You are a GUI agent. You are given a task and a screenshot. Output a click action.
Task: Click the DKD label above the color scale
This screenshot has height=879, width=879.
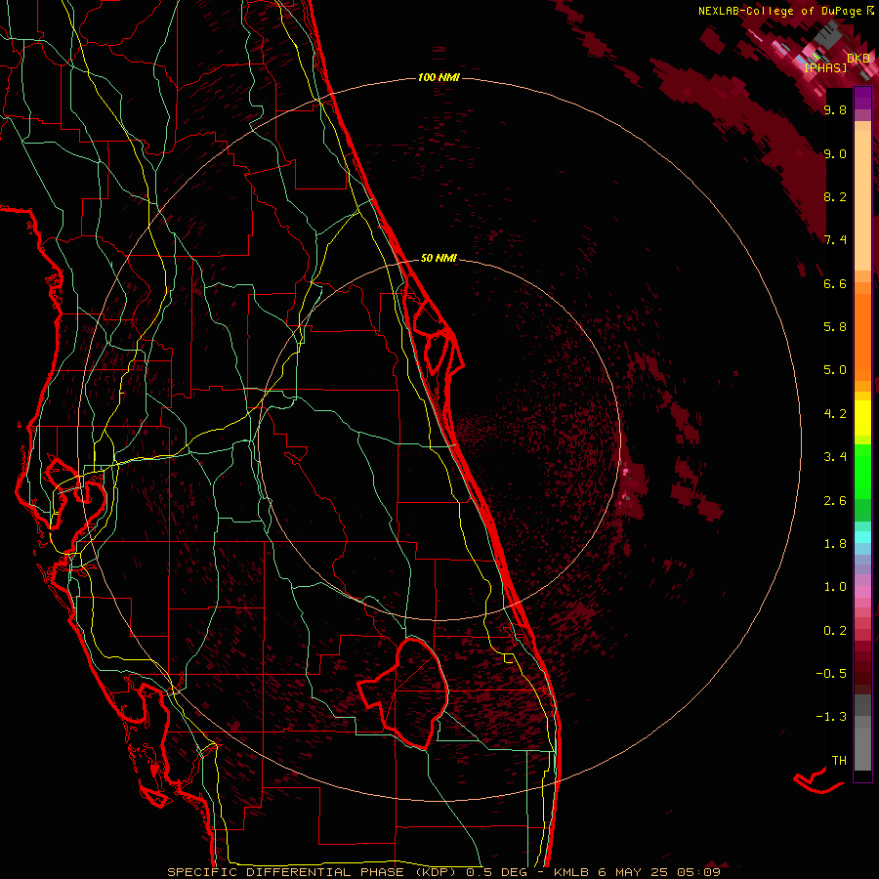(x=858, y=58)
